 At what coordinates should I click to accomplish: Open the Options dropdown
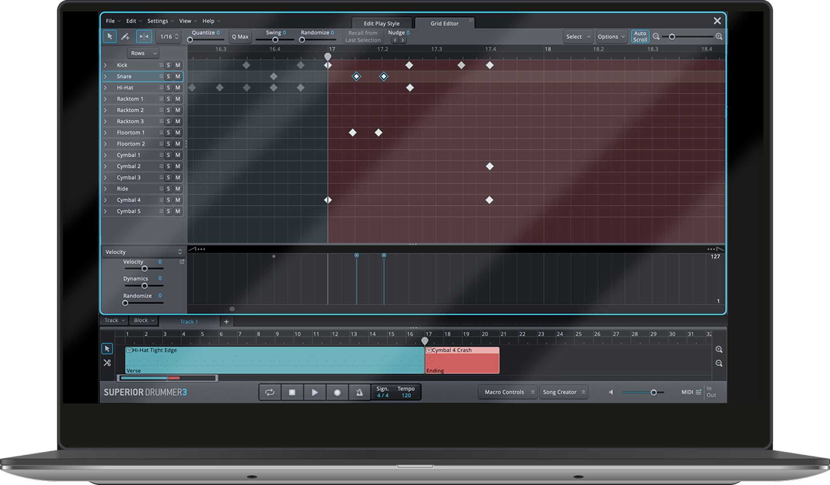click(x=611, y=37)
